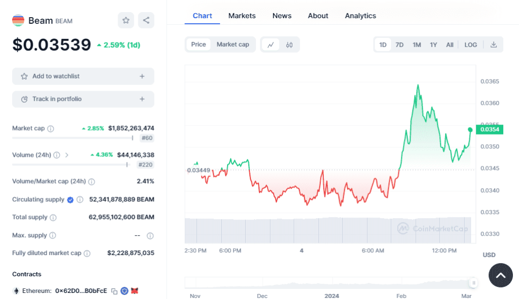Switch to candlestick chart icon

pyautogui.click(x=289, y=45)
